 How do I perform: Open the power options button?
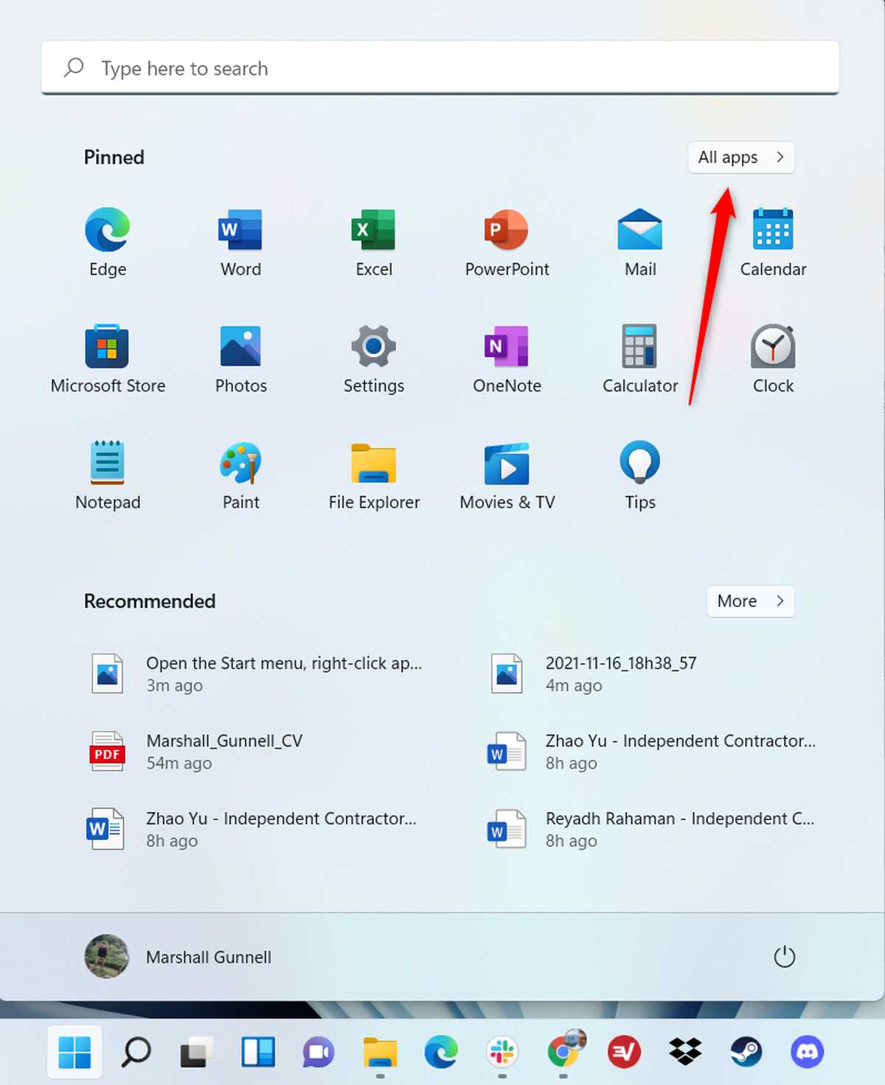click(785, 957)
